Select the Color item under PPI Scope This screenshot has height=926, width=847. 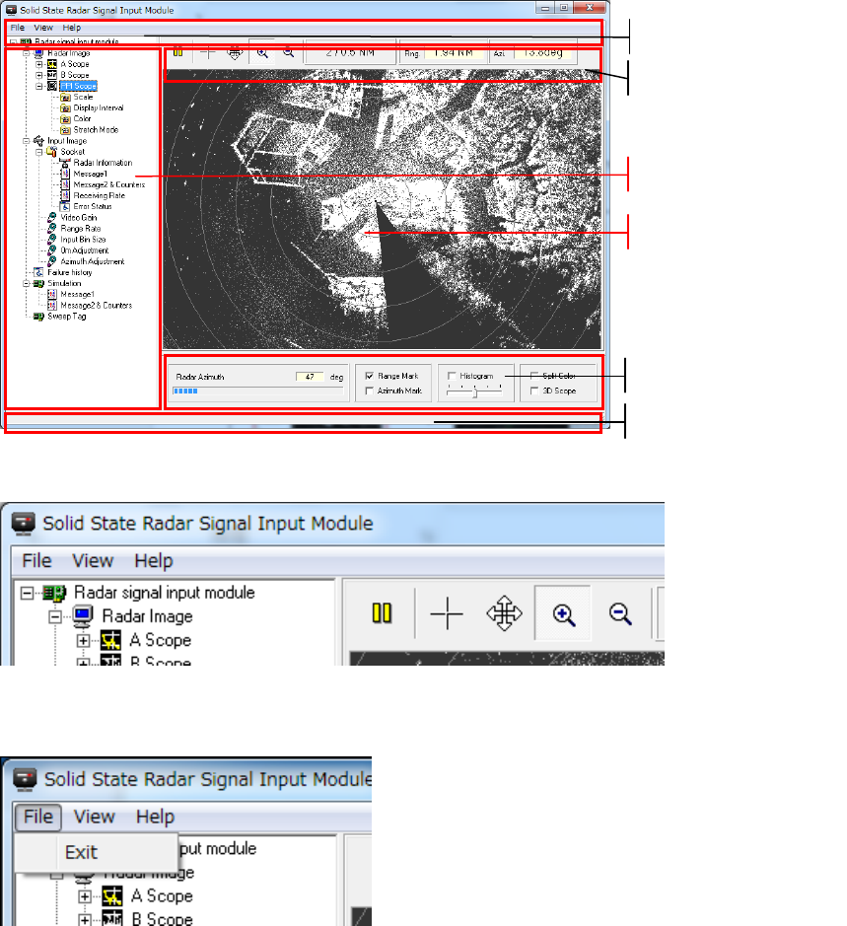coord(82,118)
